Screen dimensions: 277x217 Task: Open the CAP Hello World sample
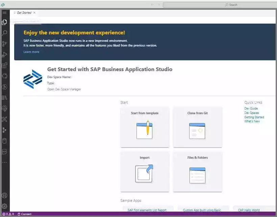pos(249,210)
